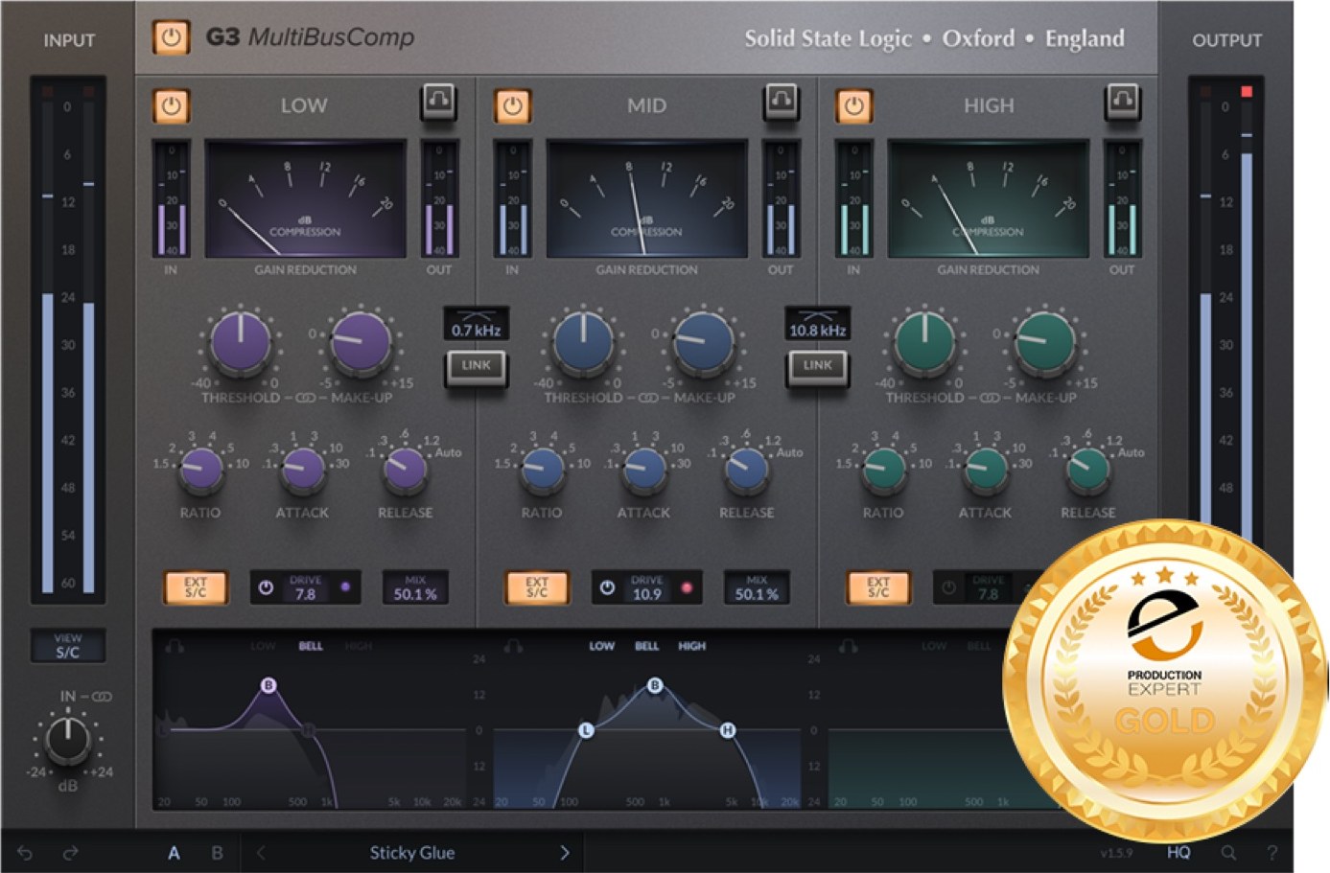The image size is (1330, 873).
Task: Switch to preset slot B
Action: point(217,852)
